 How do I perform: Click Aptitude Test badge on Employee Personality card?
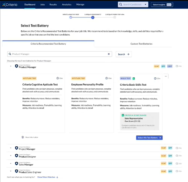(78, 78)
